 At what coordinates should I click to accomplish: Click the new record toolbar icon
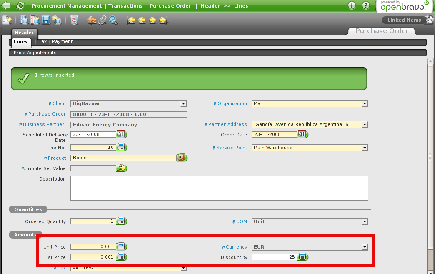point(7,20)
